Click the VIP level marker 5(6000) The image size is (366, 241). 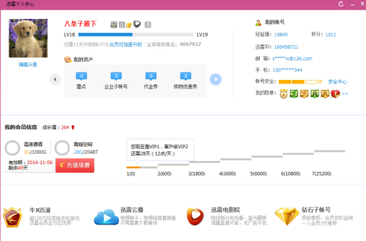click(x=259, y=174)
